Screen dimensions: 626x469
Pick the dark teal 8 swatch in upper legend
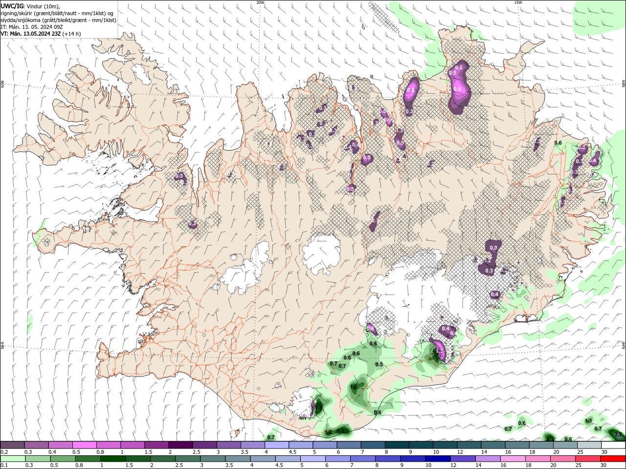396,445
